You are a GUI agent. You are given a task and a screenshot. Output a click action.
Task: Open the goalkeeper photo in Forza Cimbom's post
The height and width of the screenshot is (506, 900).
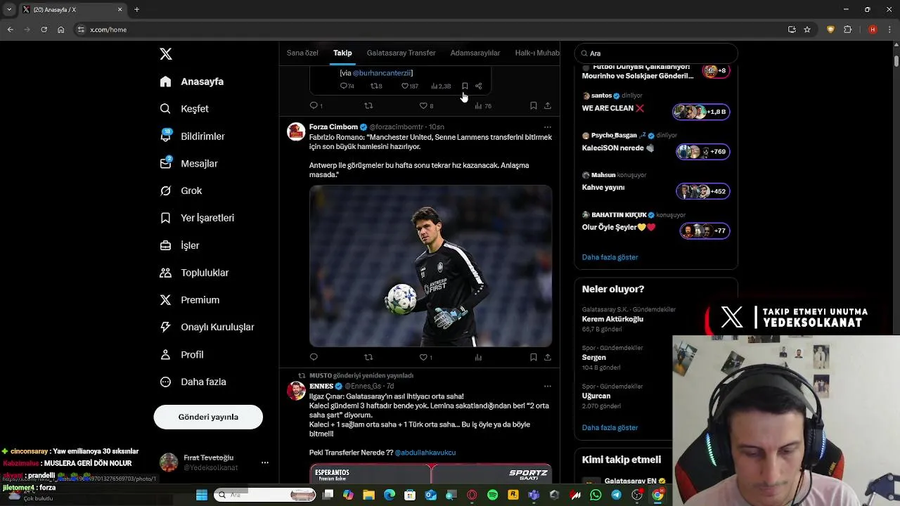(430, 266)
